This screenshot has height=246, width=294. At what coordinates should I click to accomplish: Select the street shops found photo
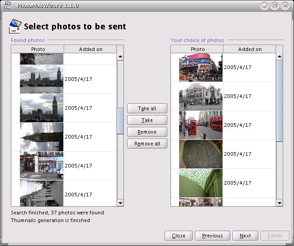pyautogui.click(x=42, y=166)
